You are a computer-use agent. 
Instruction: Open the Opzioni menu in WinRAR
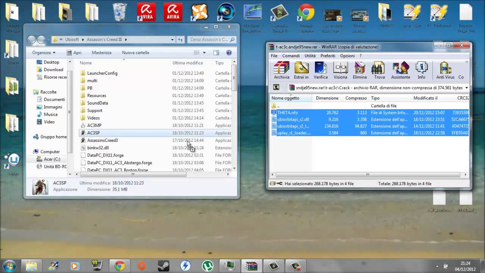click(x=347, y=56)
